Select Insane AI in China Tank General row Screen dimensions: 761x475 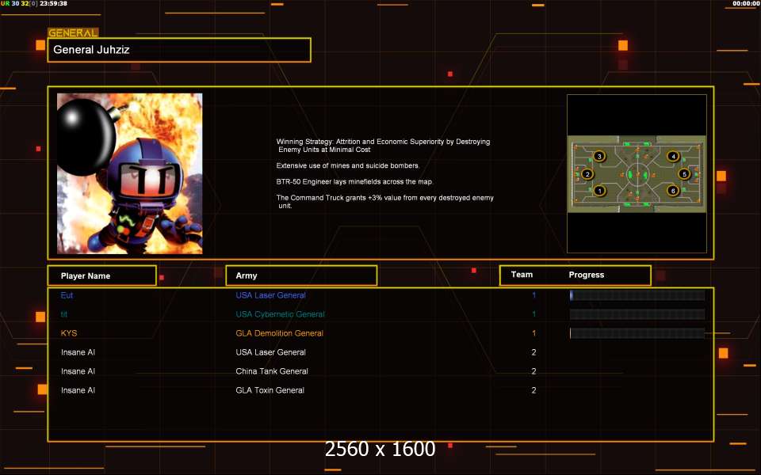(78, 371)
